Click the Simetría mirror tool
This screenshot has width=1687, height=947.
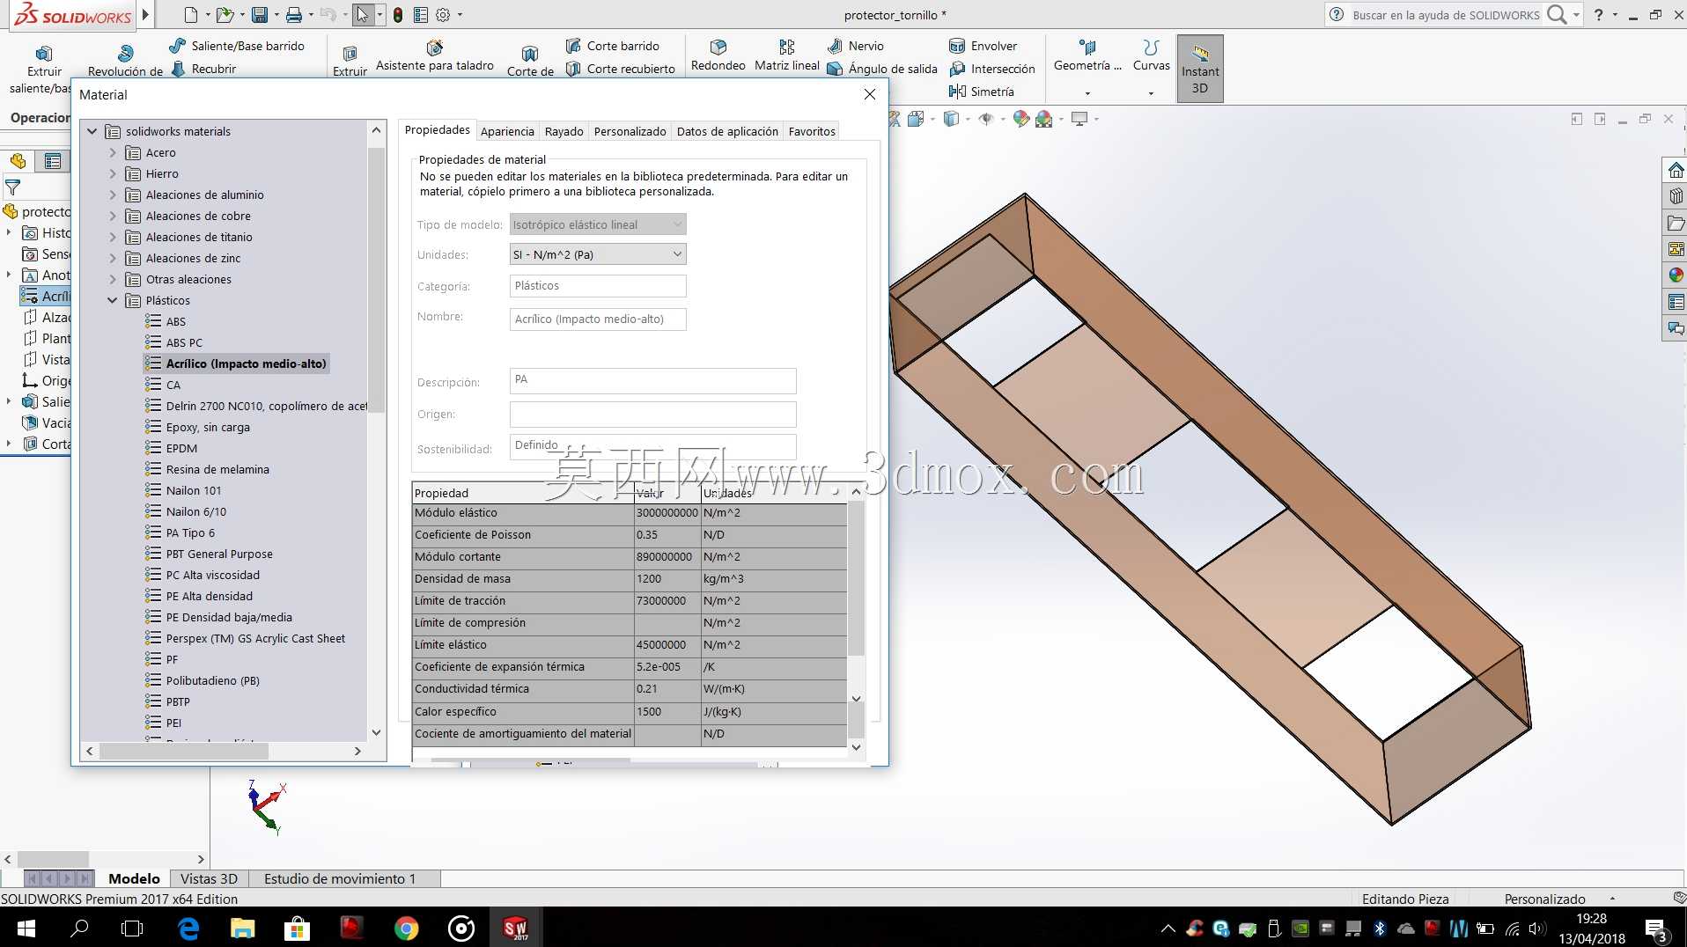click(982, 92)
